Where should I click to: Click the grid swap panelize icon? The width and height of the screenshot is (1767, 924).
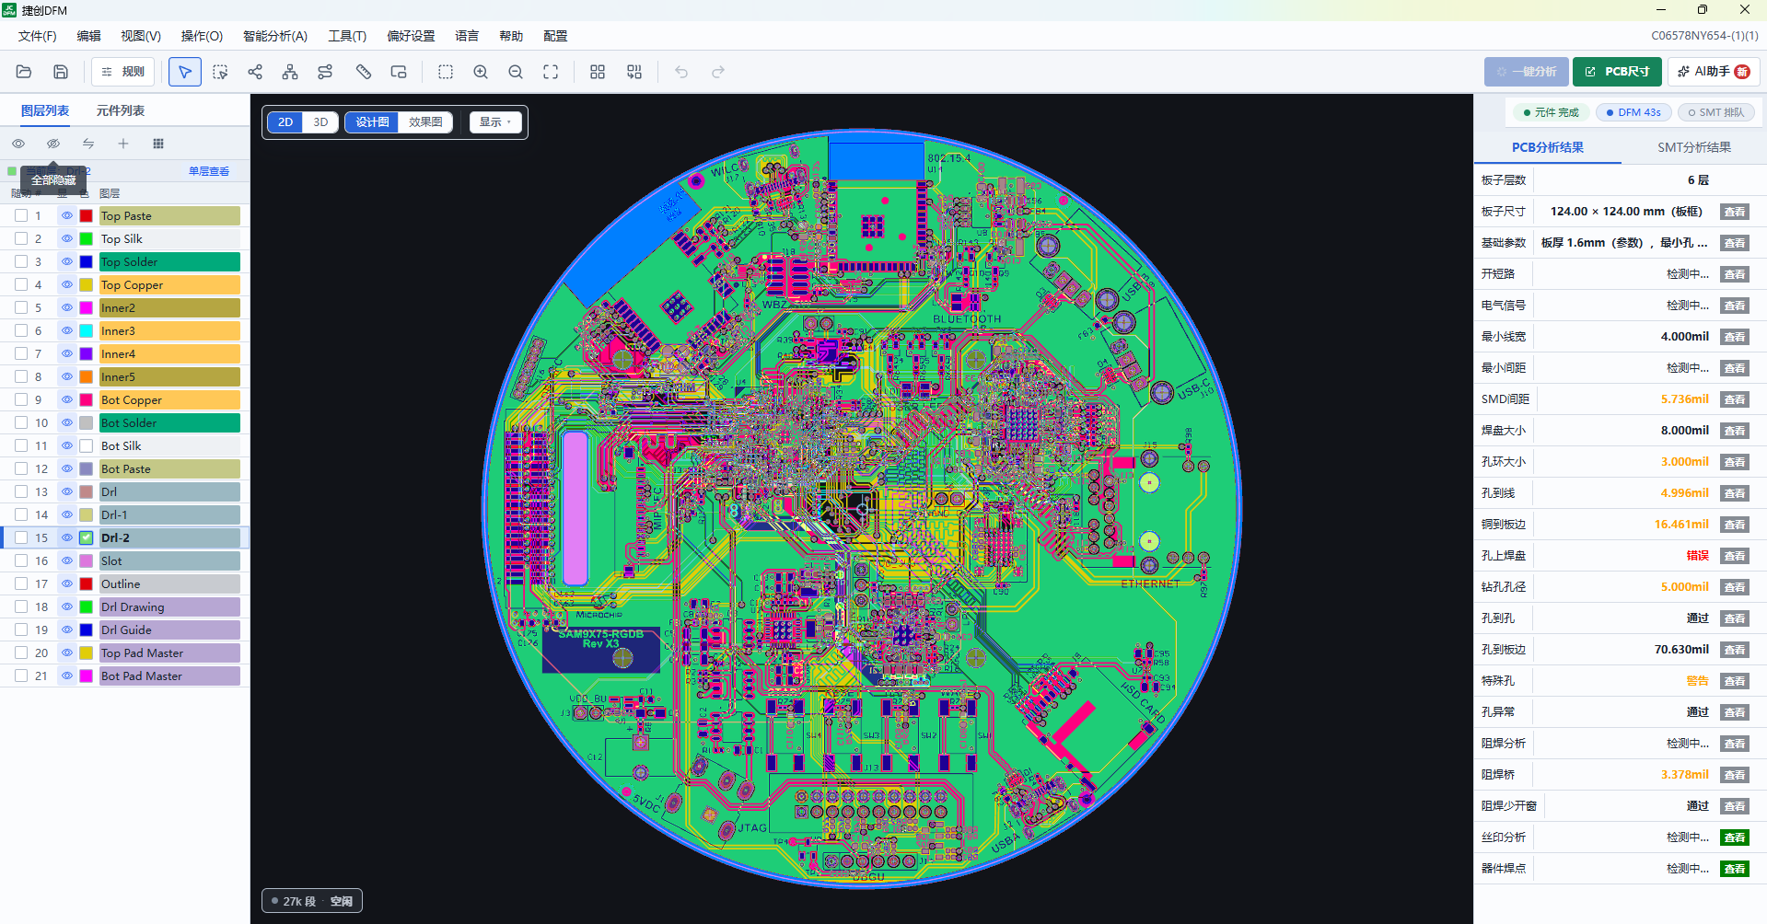pos(634,72)
